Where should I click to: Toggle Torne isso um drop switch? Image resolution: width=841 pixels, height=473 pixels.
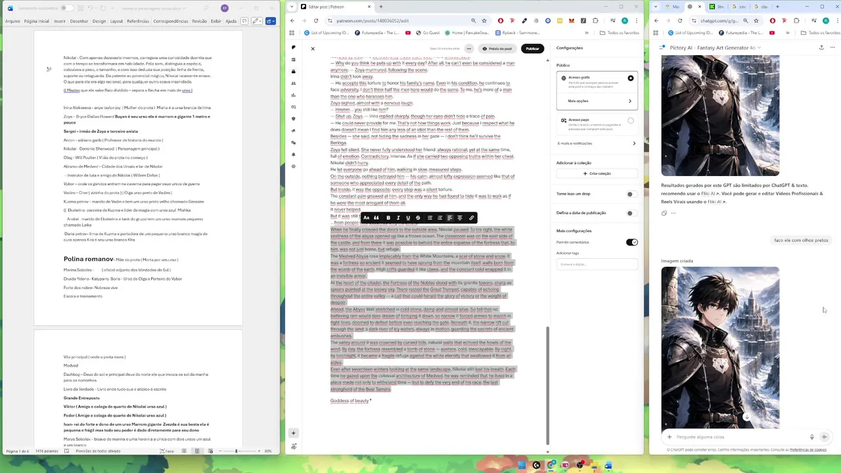coord(631,194)
